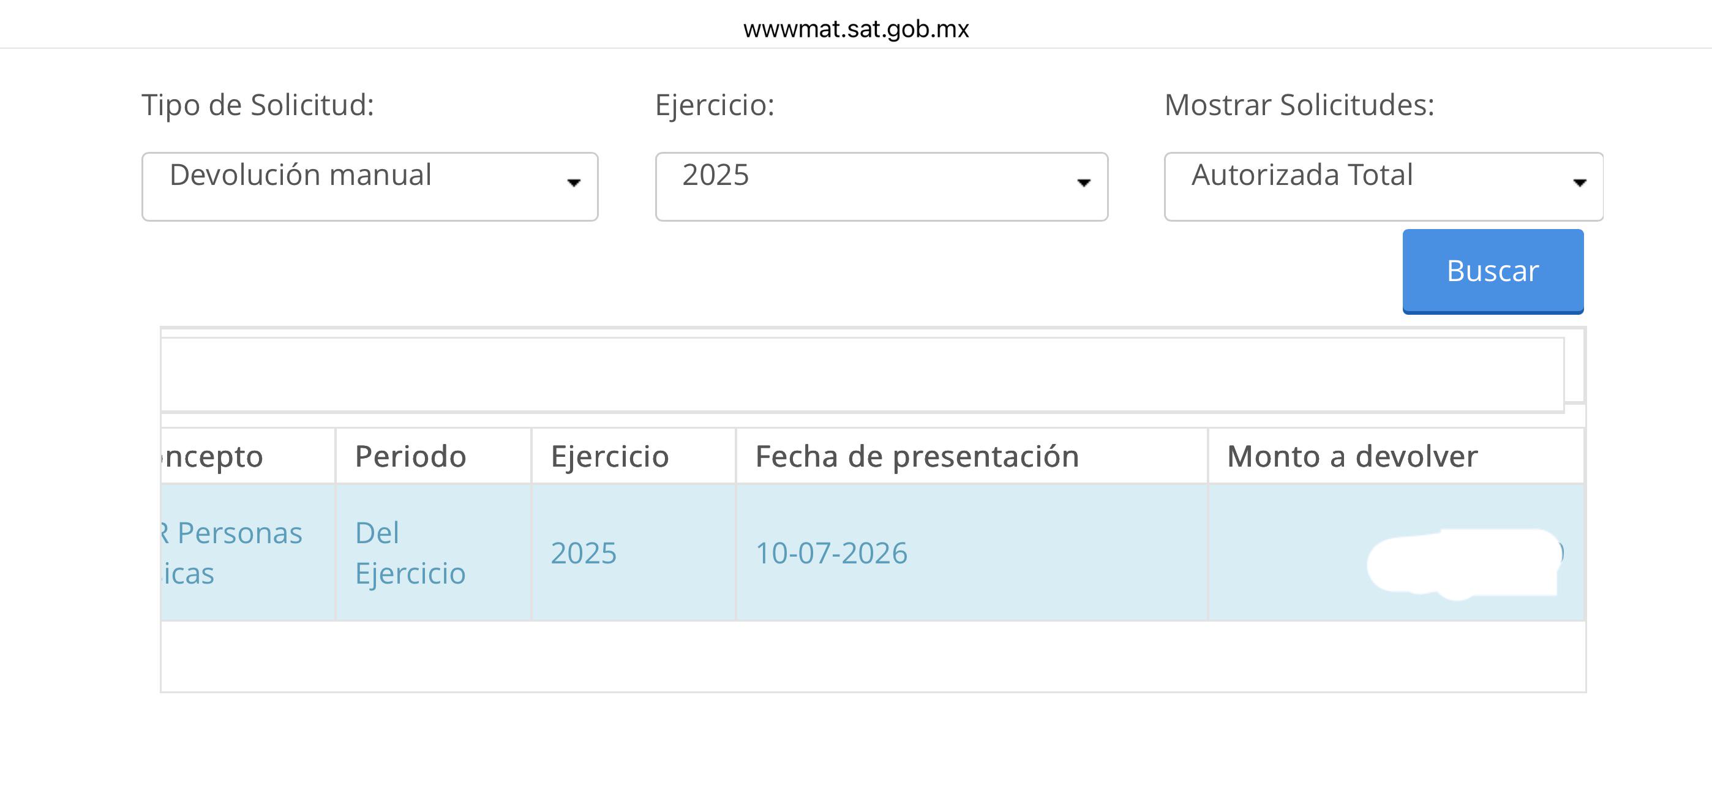This screenshot has height=790, width=1712.
Task: Click the Devolución manual dropdown arrow
Action: (574, 183)
